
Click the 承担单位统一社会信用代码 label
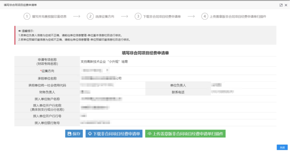point(47,85)
